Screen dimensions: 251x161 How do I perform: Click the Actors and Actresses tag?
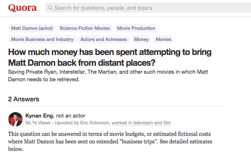coord(104,39)
